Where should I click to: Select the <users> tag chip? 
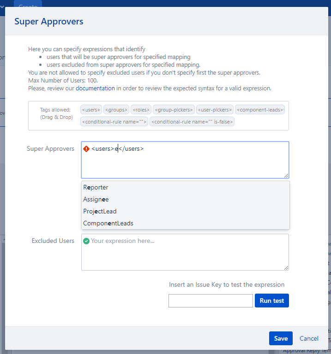point(91,110)
